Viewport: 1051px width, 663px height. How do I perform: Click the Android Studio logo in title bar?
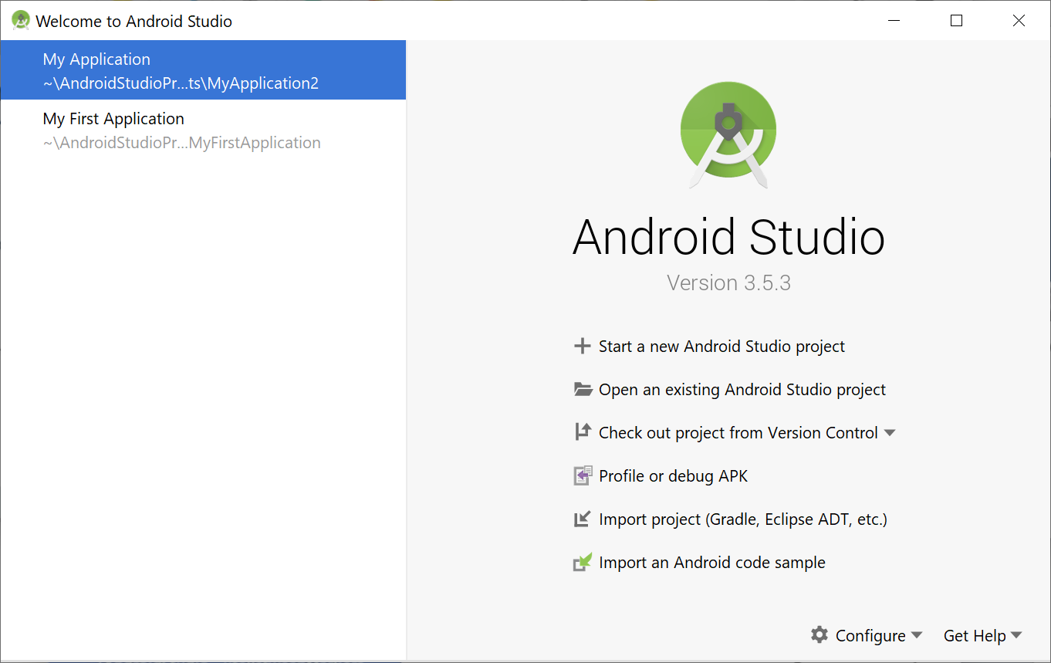tap(20, 21)
